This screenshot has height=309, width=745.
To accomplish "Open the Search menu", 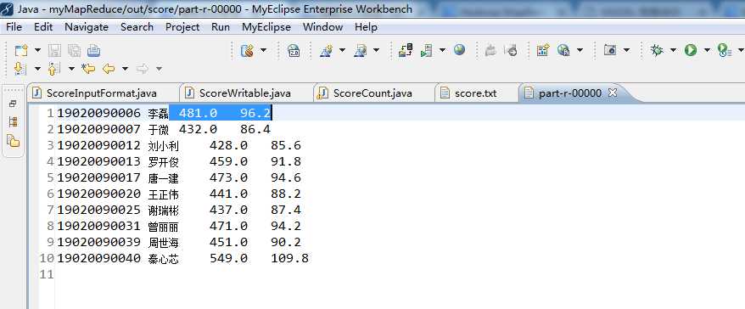I will coord(137,27).
